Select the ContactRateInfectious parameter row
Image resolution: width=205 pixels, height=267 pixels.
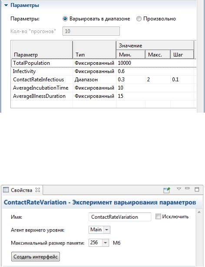(104, 80)
